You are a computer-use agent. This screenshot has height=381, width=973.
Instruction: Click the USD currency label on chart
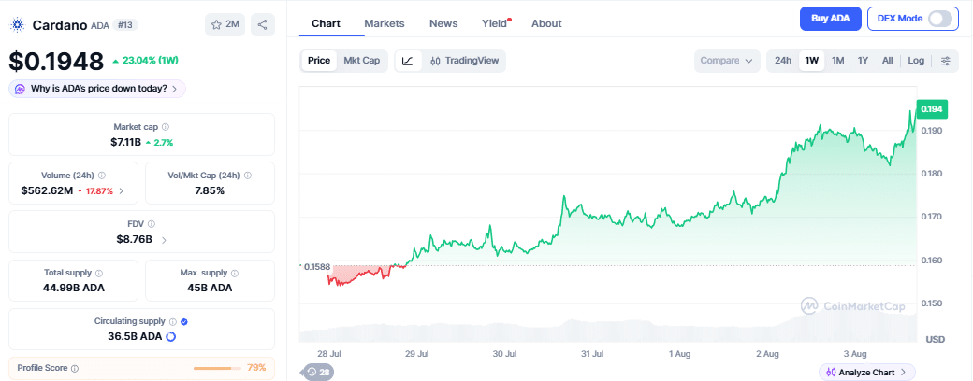point(936,340)
